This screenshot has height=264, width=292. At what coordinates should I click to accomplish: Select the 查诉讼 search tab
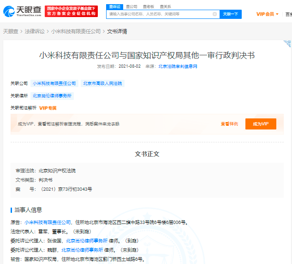click(x=114, y=7)
